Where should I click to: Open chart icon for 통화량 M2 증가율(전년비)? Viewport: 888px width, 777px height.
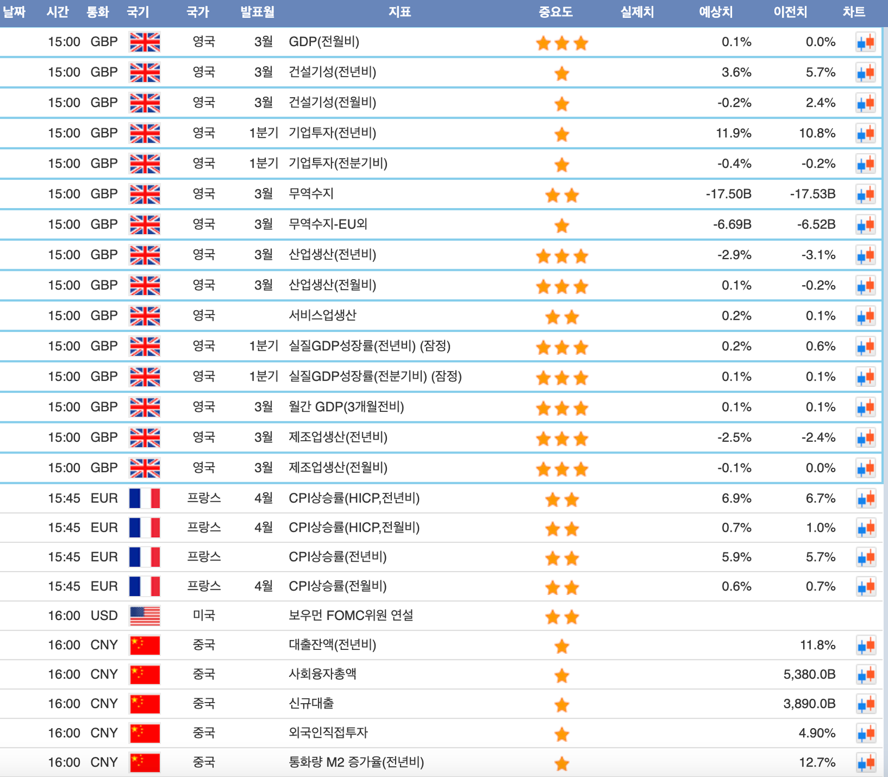point(865,763)
